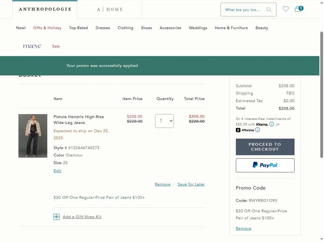Open the wishlist heart icon
The height and width of the screenshot is (242, 324).
point(285,9)
